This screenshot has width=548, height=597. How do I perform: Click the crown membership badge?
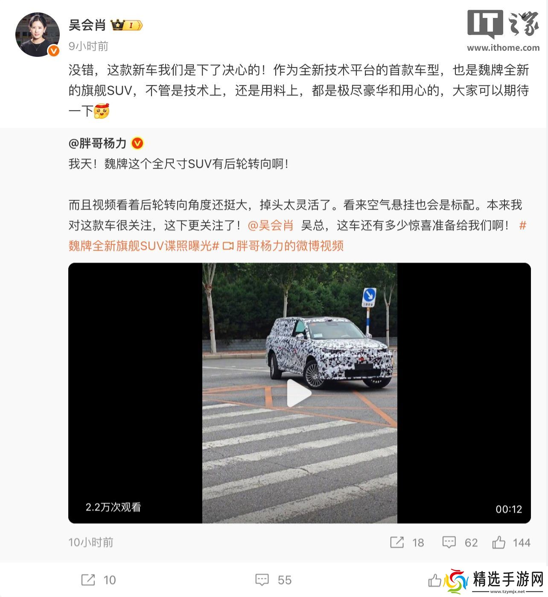point(126,26)
